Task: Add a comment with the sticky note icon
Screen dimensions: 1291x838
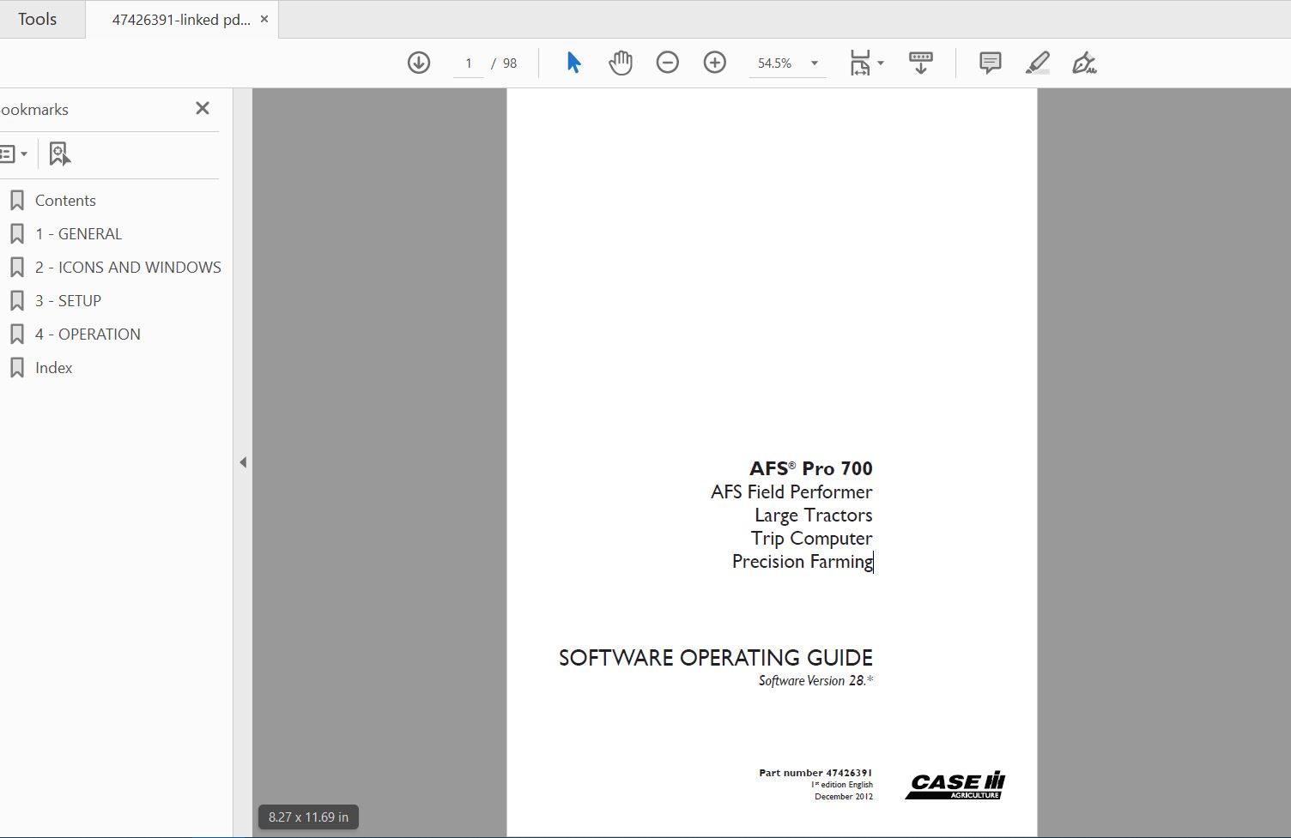Action: pos(991,63)
